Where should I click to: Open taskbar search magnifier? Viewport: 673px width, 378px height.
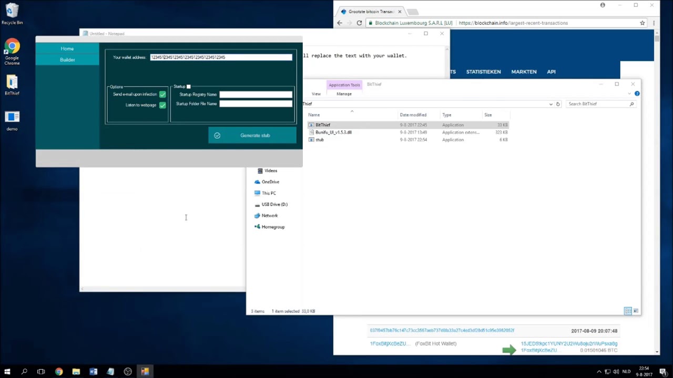click(x=24, y=372)
